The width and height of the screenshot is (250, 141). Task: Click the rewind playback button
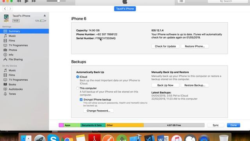19,1
